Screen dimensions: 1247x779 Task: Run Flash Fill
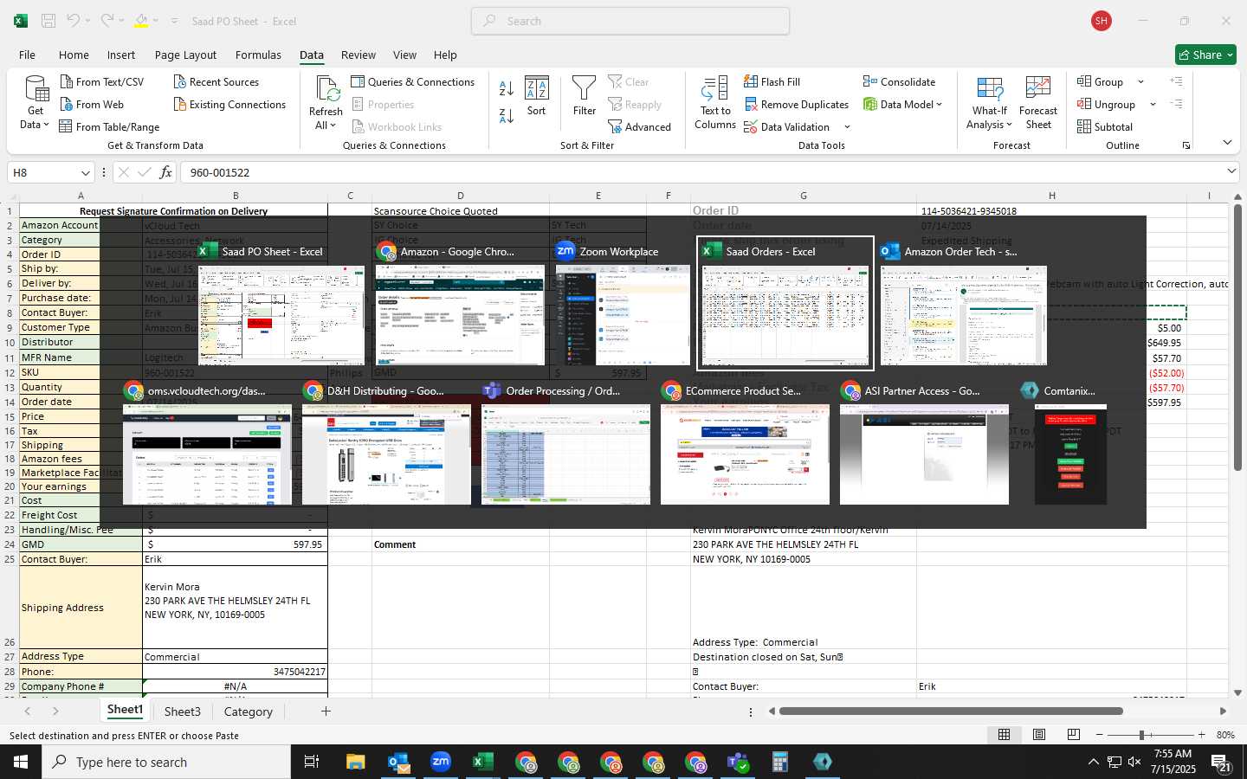772,81
